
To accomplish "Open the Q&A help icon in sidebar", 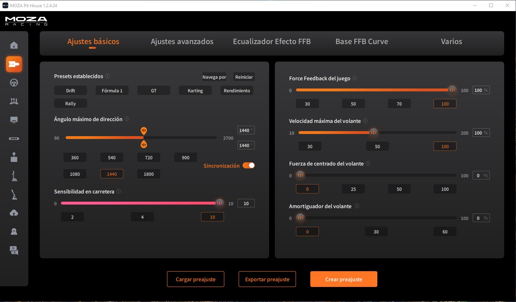I will (14, 250).
